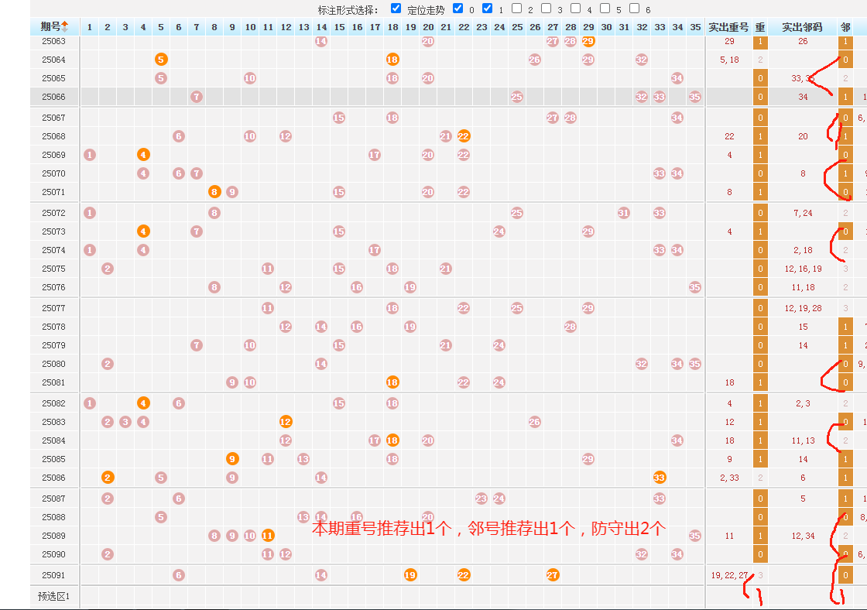Click the 预选区1 row label
This screenshot has width=867, height=610.
pos(53,596)
